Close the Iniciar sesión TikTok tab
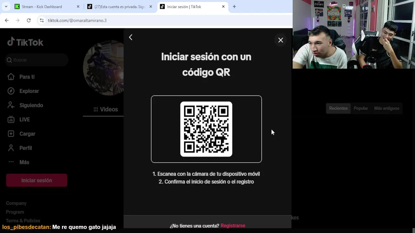 point(223,6)
